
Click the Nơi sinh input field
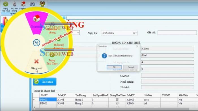point(167,87)
